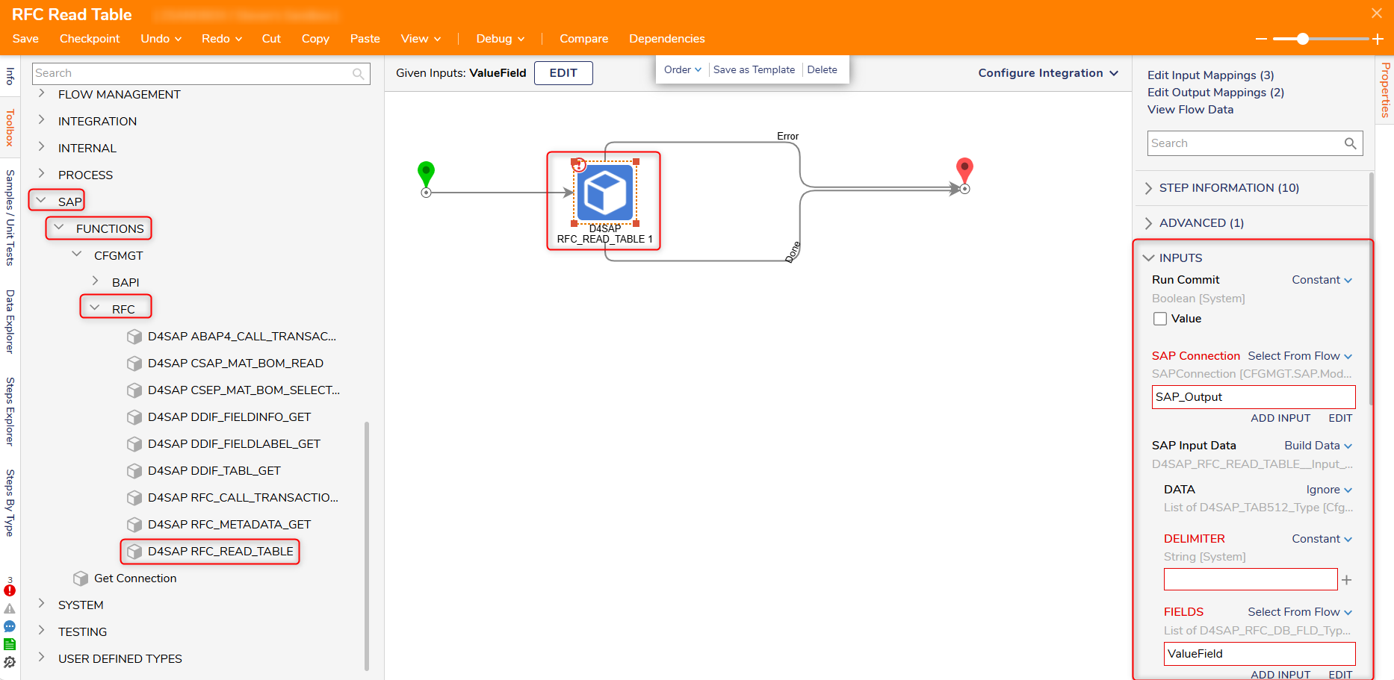Click zoom in plus icon
Image resolution: width=1394 pixels, height=680 pixels.
tap(1378, 39)
